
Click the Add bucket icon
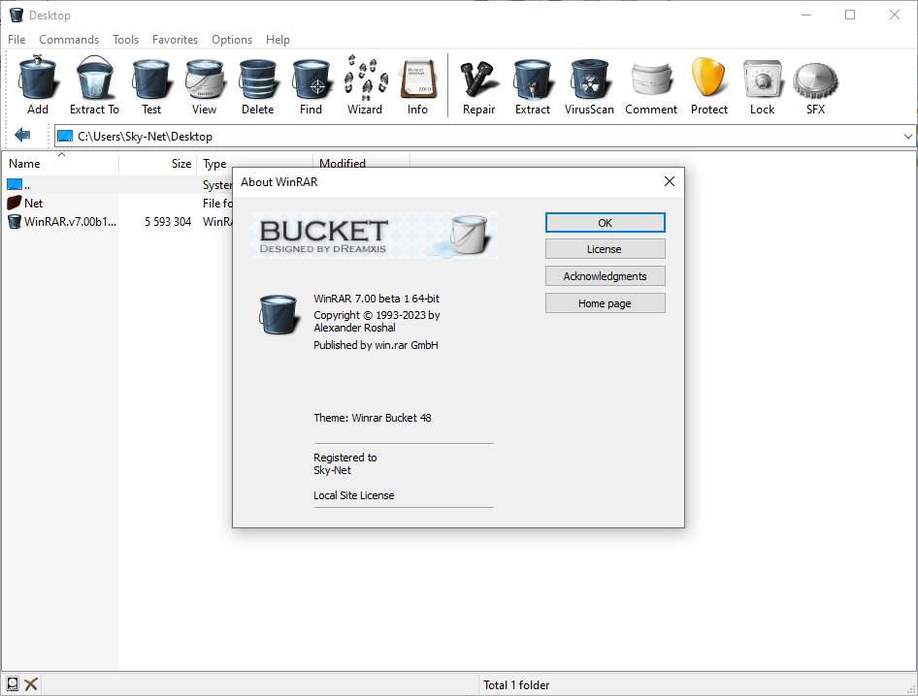point(38,78)
